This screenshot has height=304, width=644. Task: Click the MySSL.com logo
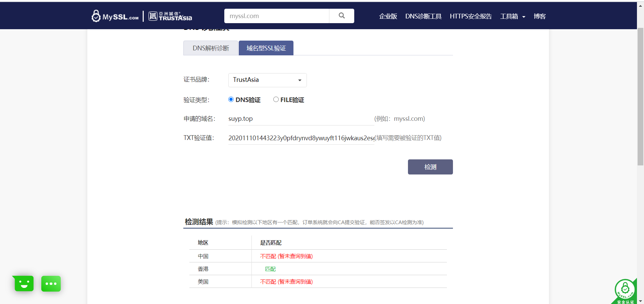(115, 15)
